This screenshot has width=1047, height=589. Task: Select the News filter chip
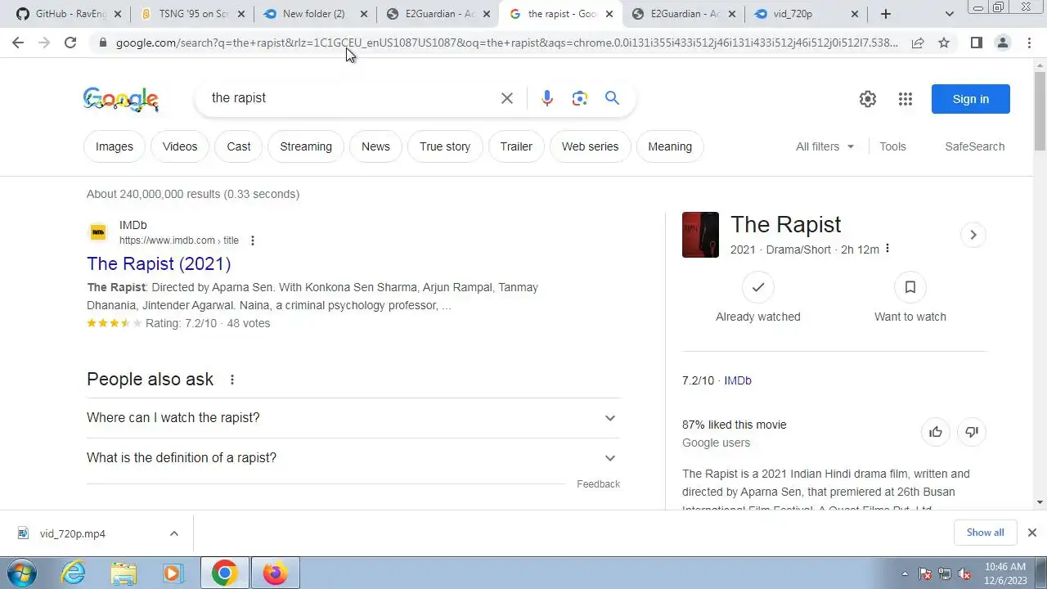375,146
